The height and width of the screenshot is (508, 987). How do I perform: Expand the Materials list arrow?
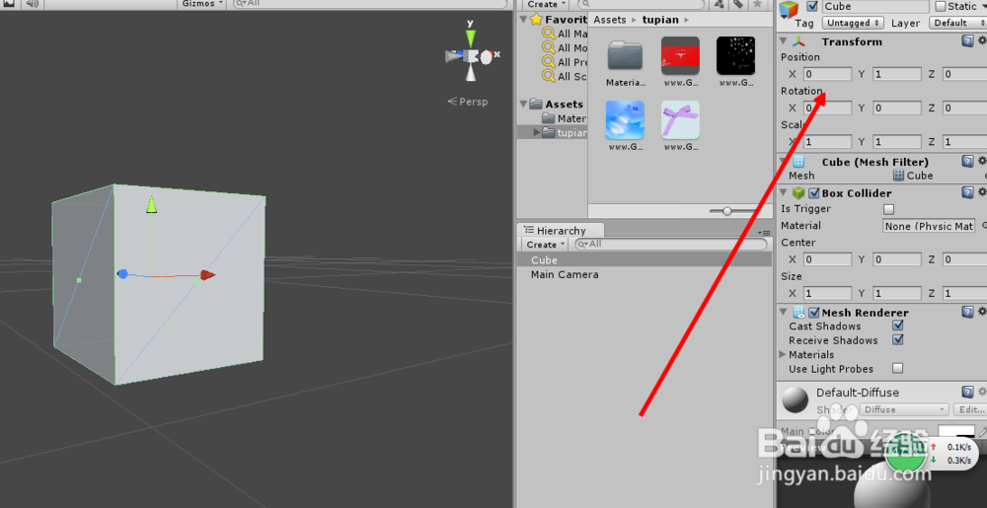pyautogui.click(x=783, y=354)
